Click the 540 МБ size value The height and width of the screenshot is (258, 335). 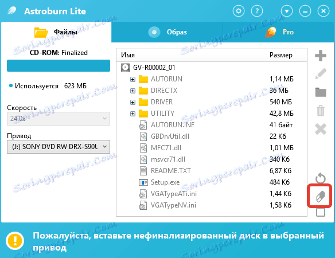pos(281,102)
